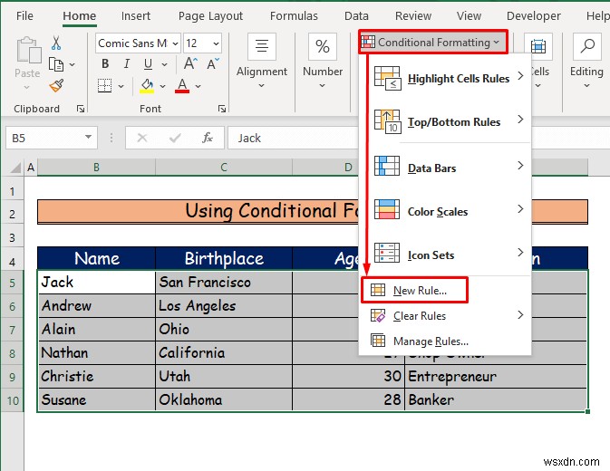The image size is (610, 471).
Task: Click the Borders icon
Action: [104, 85]
